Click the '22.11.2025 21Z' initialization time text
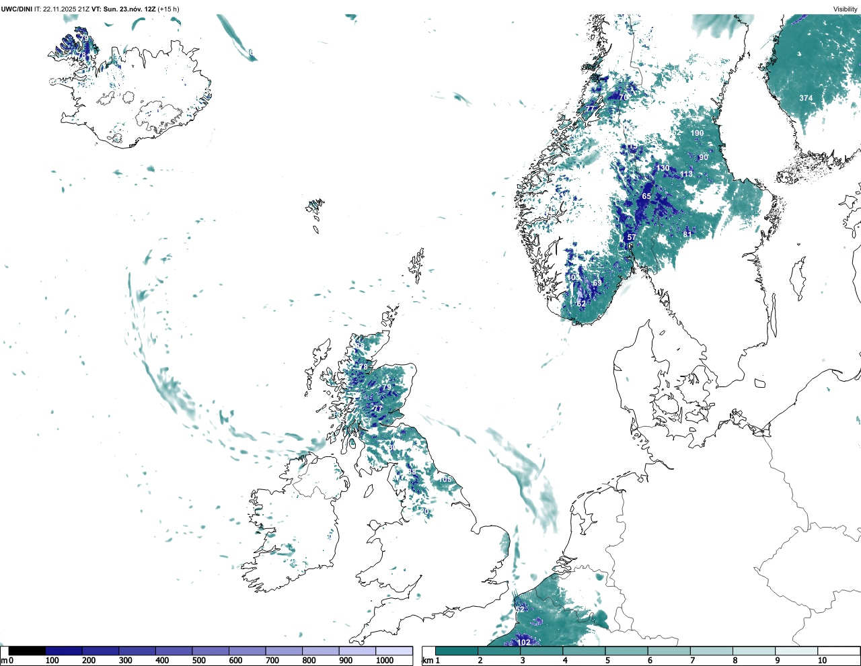 (x=66, y=9)
